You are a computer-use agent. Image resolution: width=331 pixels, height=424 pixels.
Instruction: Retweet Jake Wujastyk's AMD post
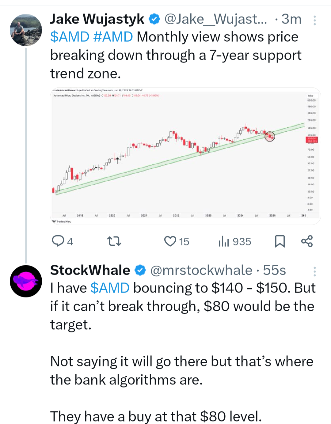tap(115, 241)
